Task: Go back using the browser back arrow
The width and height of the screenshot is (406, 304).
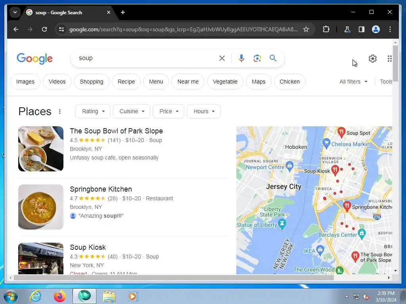Action: pyautogui.click(x=16, y=29)
